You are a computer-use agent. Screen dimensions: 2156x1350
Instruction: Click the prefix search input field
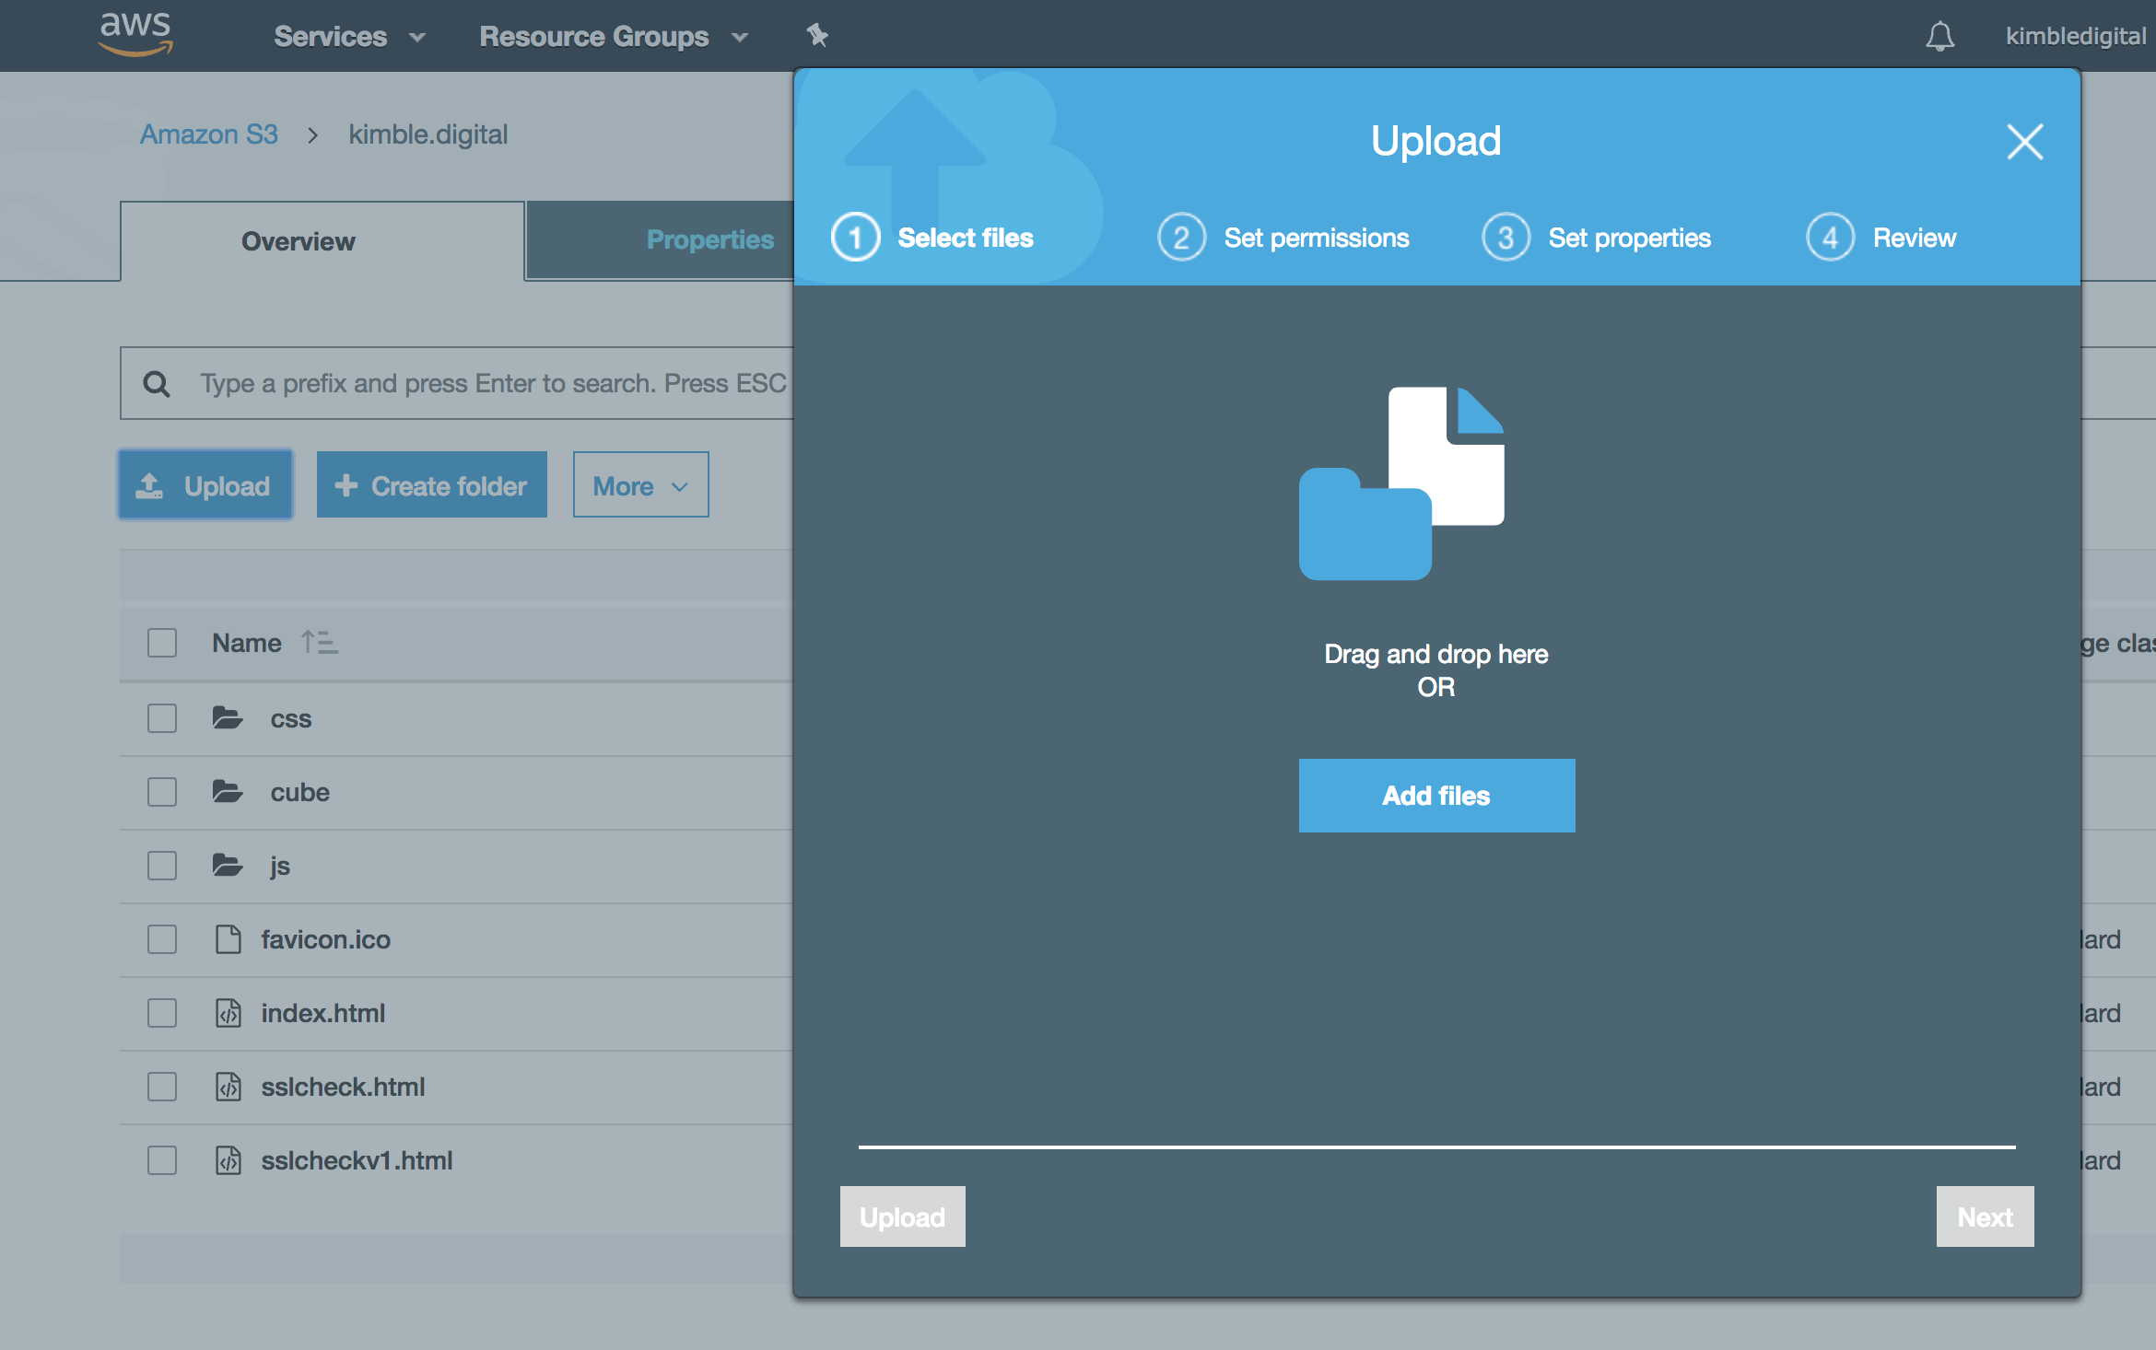click(493, 384)
